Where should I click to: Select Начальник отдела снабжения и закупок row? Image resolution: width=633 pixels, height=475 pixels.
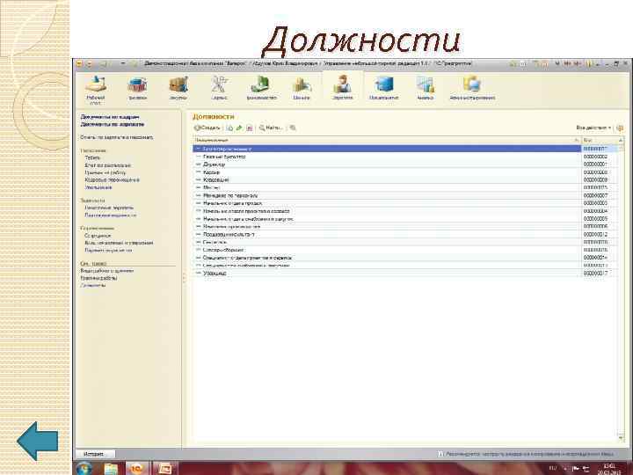[x=387, y=219]
